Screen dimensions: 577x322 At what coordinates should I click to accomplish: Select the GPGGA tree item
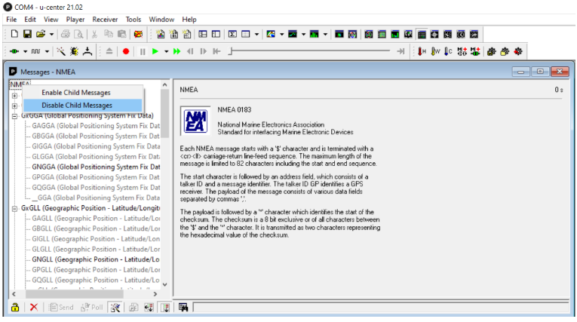96,177
